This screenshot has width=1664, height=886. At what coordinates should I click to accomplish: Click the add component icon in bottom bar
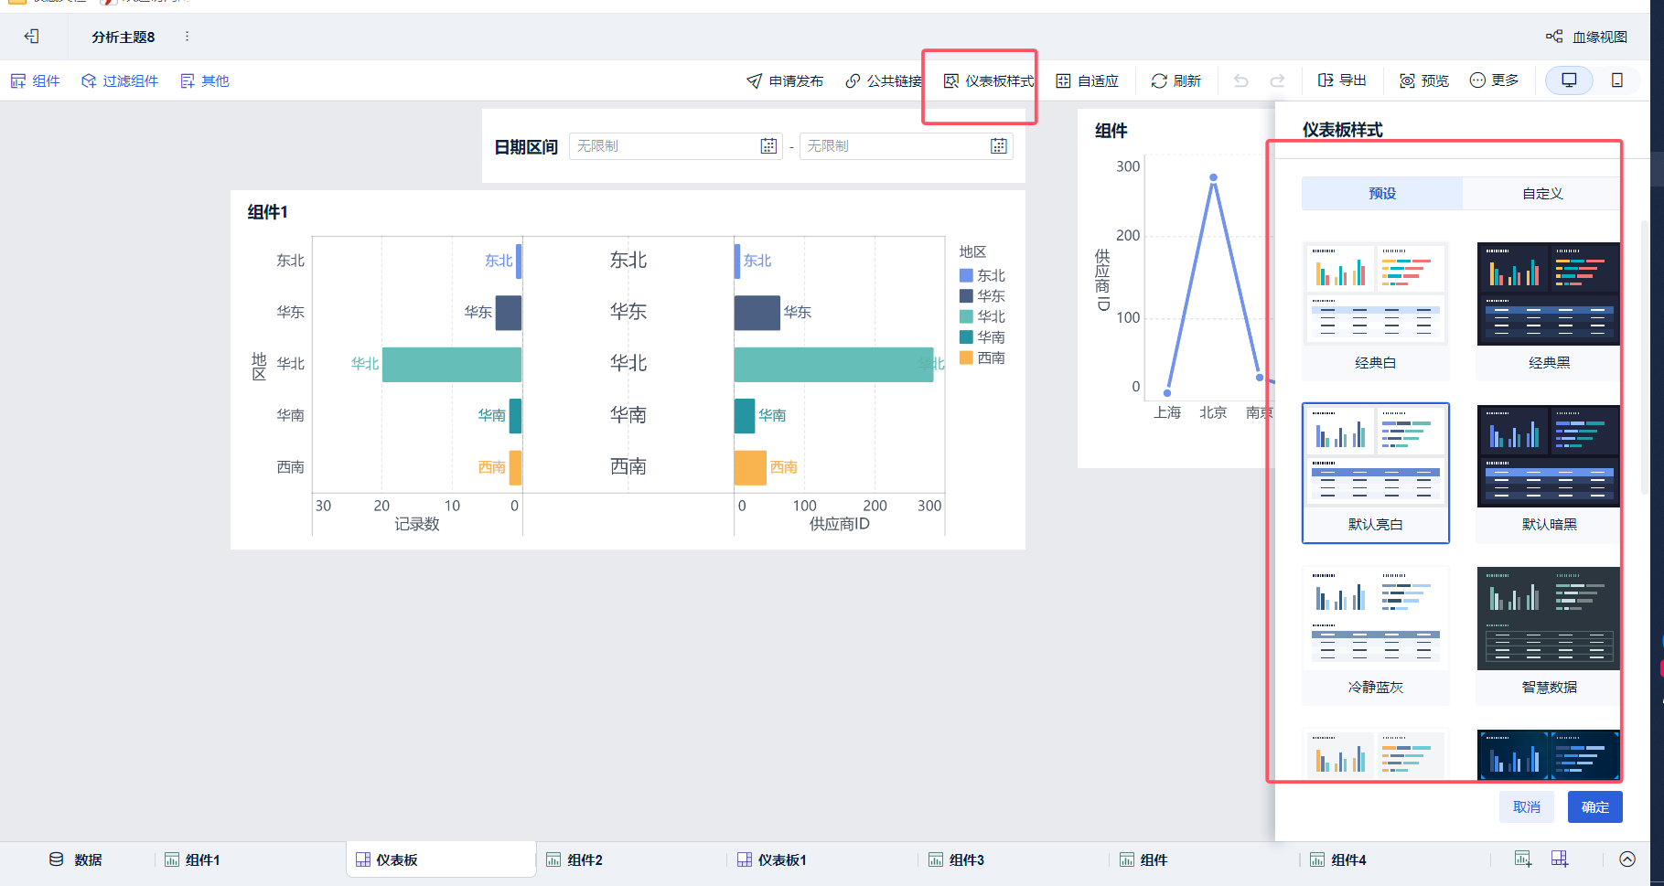click(1522, 859)
